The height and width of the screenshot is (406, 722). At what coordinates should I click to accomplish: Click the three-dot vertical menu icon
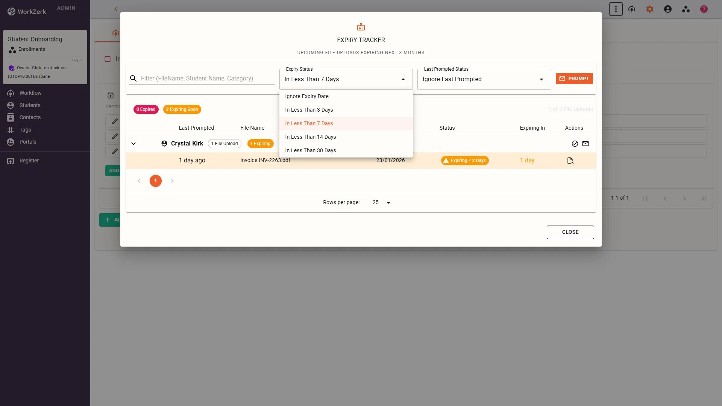[x=616, y=9]
